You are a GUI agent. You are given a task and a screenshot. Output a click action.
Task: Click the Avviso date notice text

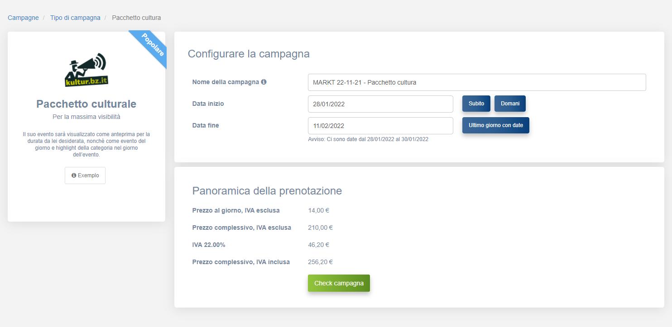[x=368, y=139]
